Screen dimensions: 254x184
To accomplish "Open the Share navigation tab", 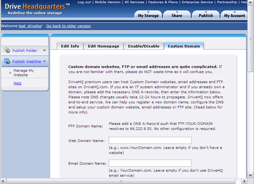I will coord(177,15).
